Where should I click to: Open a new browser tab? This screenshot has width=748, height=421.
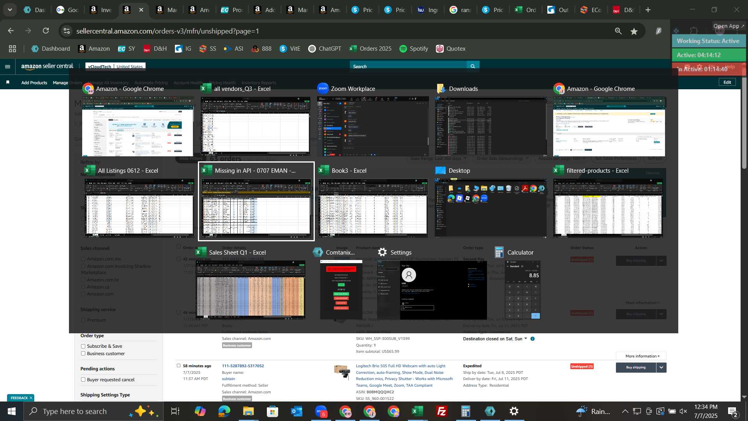click(x=648, y=10)
